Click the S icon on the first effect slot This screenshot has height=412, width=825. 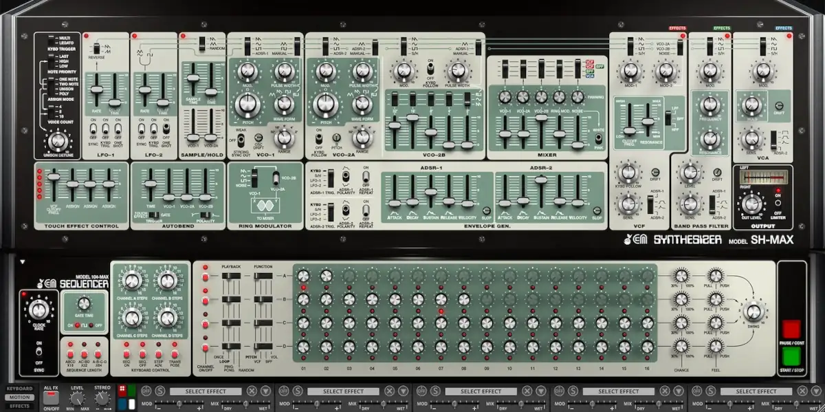point(160,391)
